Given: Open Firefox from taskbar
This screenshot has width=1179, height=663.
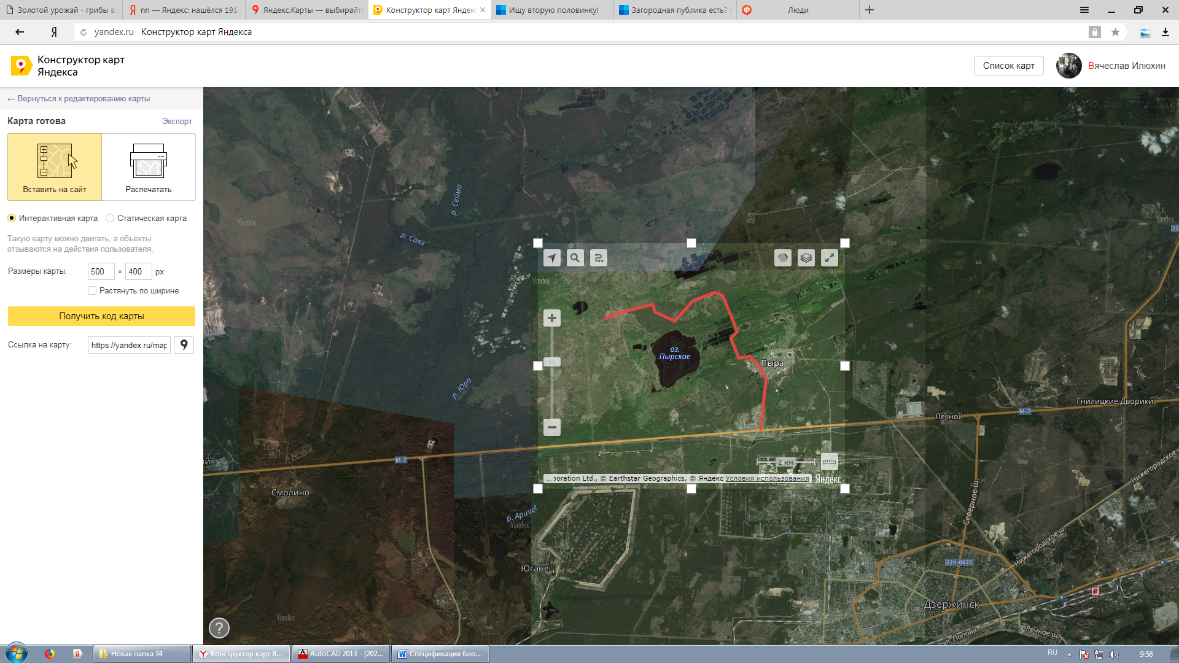Looking at the screenshot, I should [x=50, y=654].
